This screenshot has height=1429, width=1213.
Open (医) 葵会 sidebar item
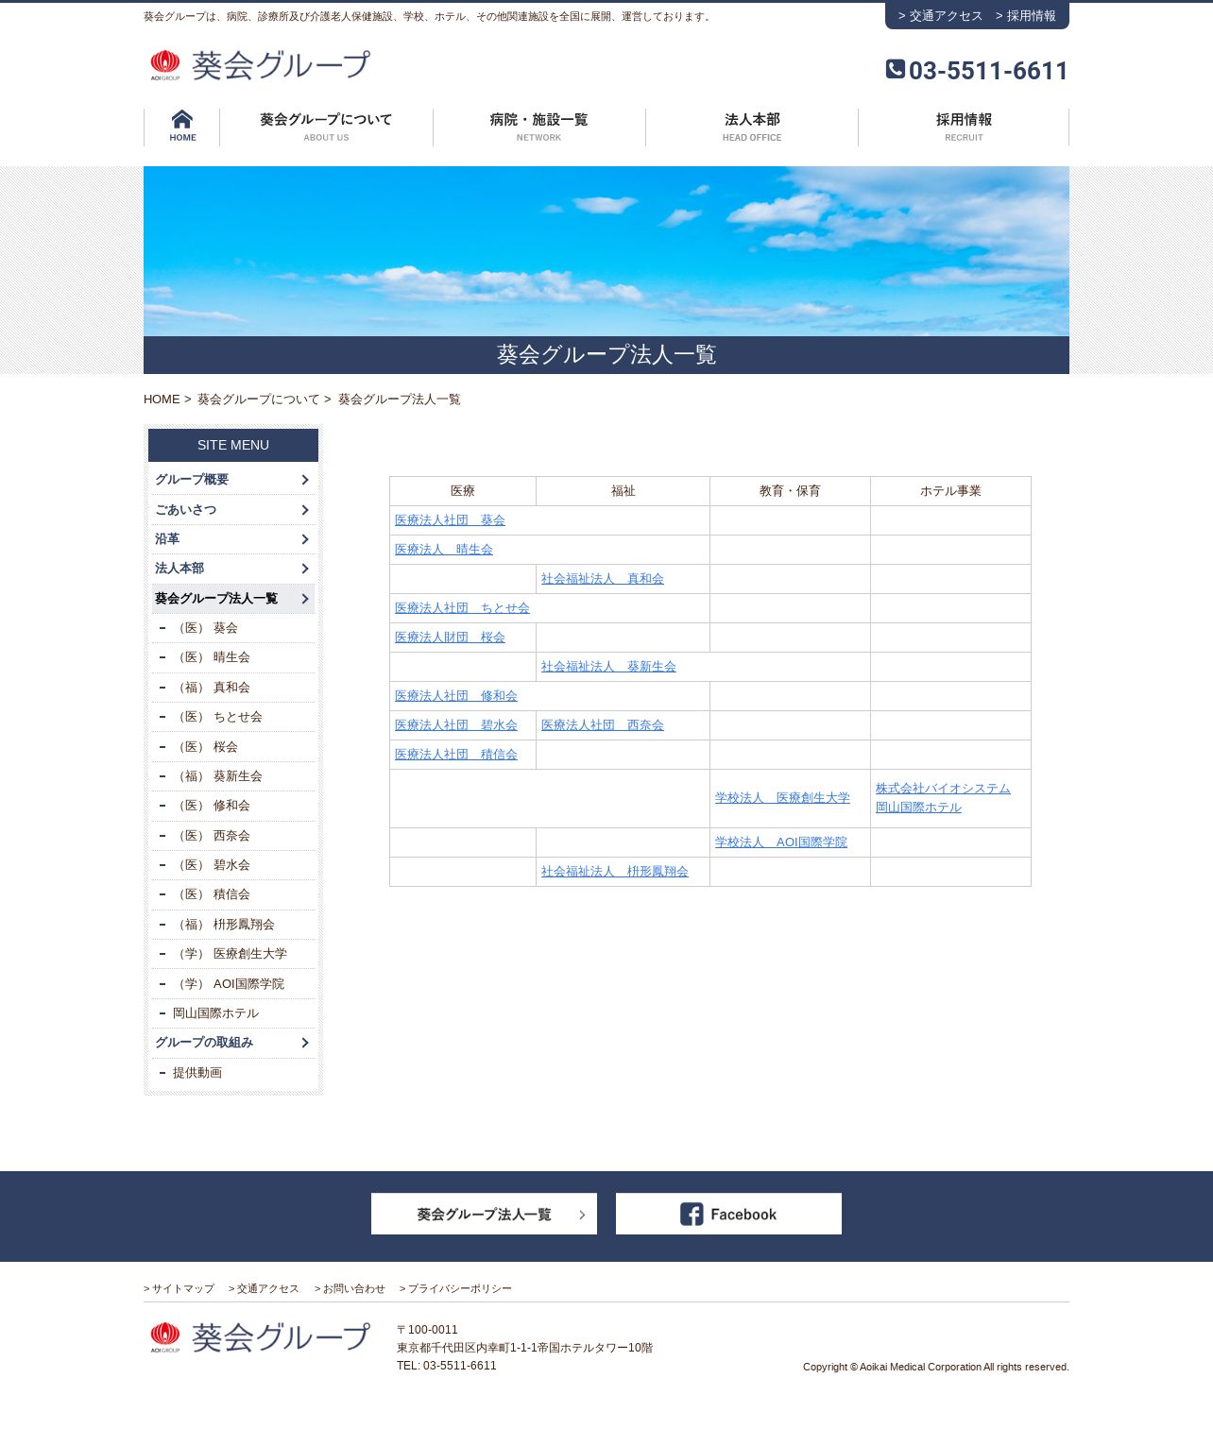tap(232, 628)
